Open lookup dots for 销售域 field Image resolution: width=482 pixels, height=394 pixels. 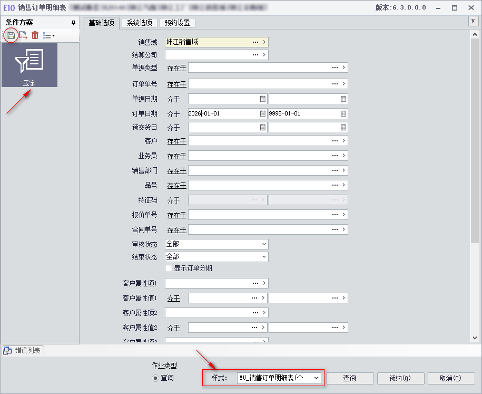coord(255,42)
